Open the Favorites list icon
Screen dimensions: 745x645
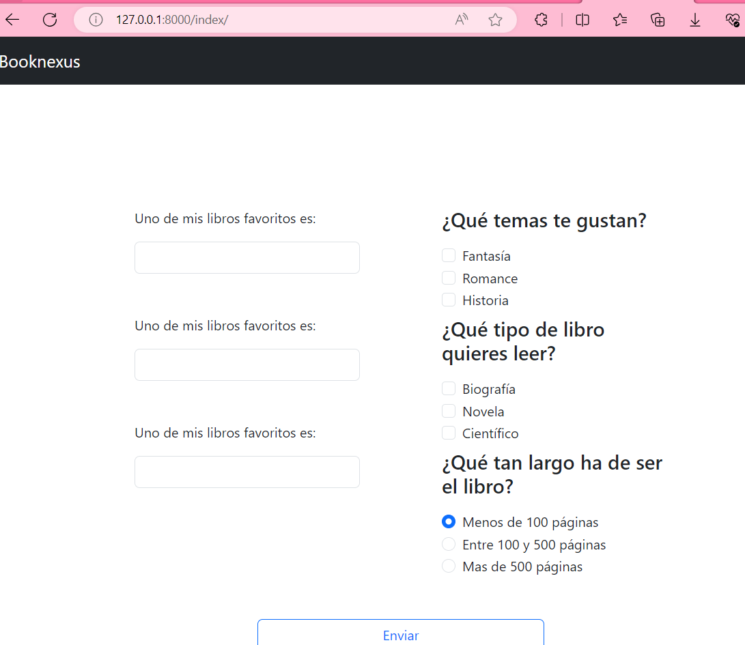(620, 20)
